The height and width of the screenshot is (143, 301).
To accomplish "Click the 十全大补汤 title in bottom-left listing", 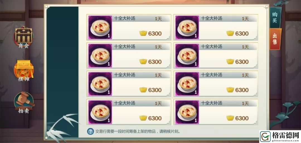I will 125,103.
